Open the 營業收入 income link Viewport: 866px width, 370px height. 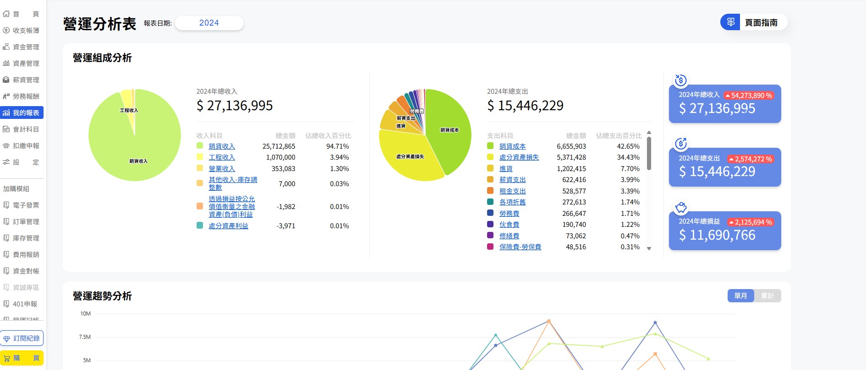pyautogui.click(x=222, y=169)
